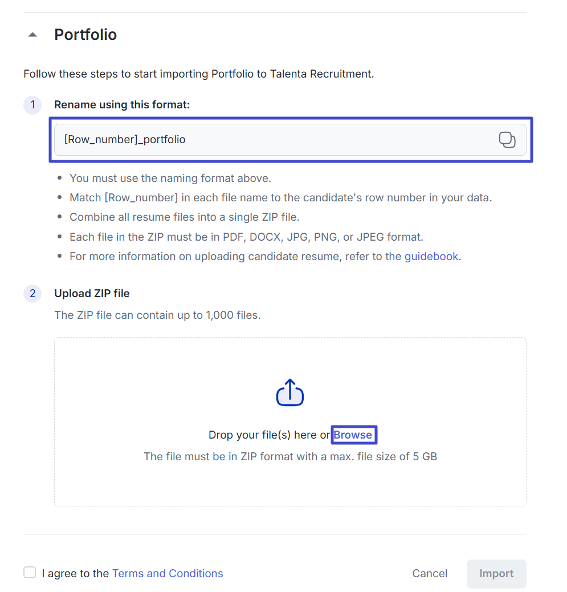Screen dimensions: 567x592
Task: Click the 1,000 files limit note
Action: [x=157, y=315]
